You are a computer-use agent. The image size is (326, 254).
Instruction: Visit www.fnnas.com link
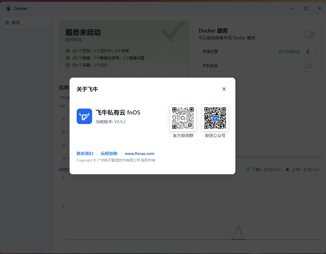[x=139, y=153]
